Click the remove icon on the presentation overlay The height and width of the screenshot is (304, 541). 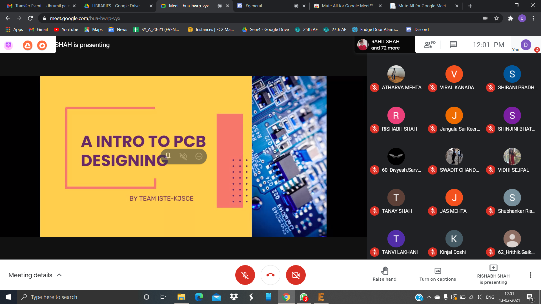[199, 156]
